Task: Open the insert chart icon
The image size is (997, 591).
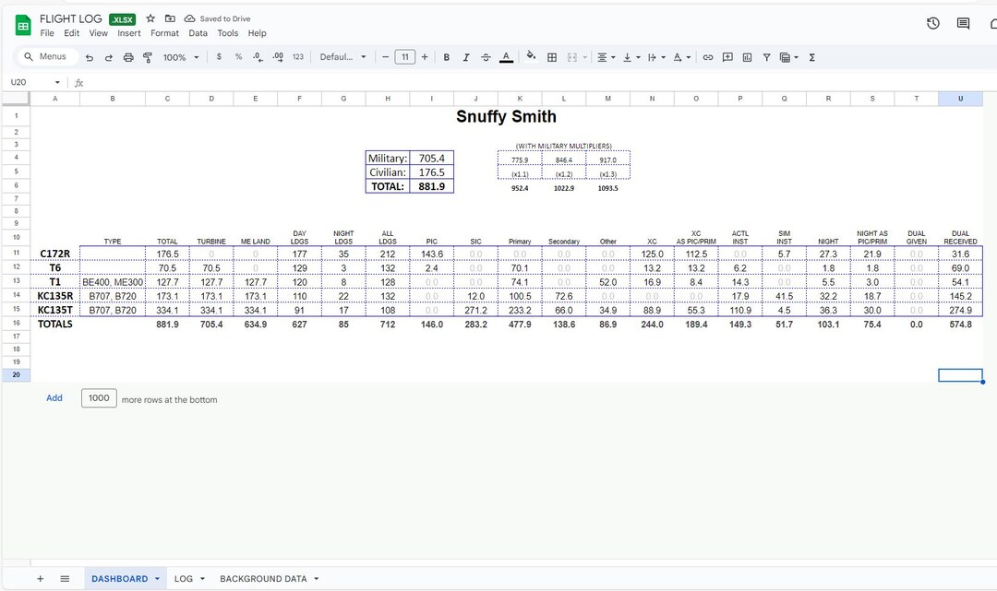Action: coord(748,57)
